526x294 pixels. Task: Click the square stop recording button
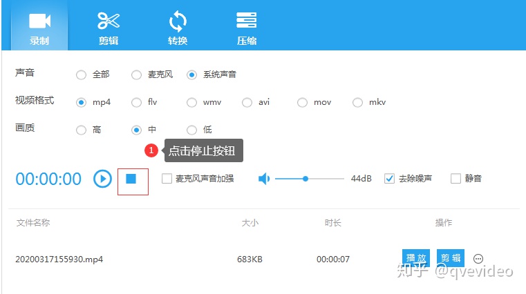click(131, 179)
